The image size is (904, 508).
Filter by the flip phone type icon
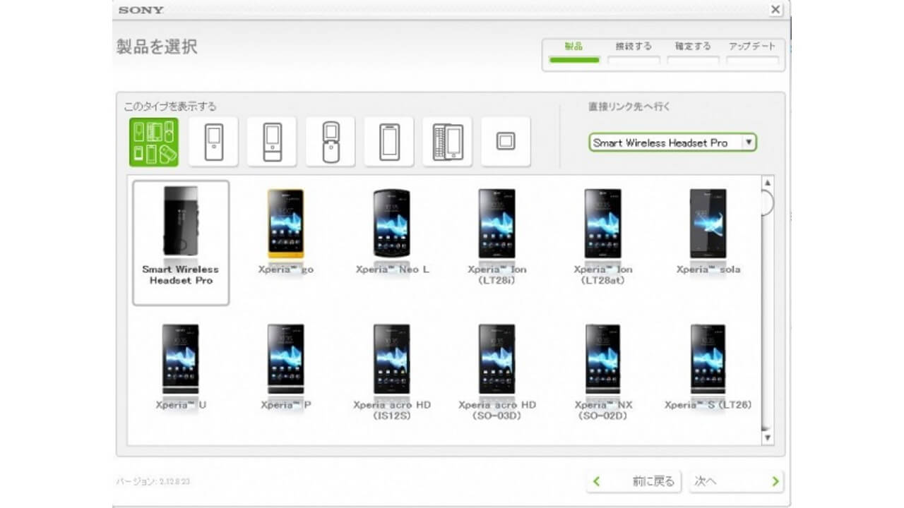(331, 142)
